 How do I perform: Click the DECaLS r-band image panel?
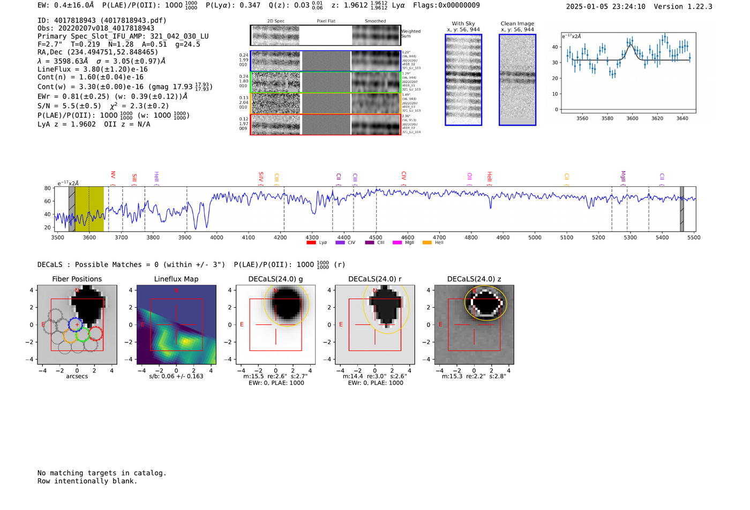(374, 324)
